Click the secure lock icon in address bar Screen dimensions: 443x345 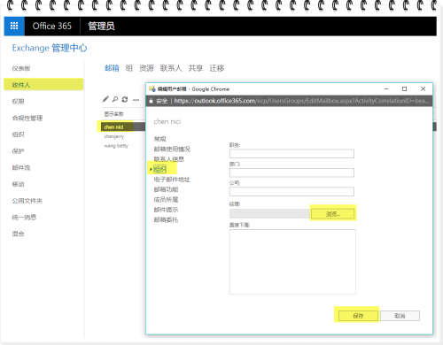tap(151, 101)
